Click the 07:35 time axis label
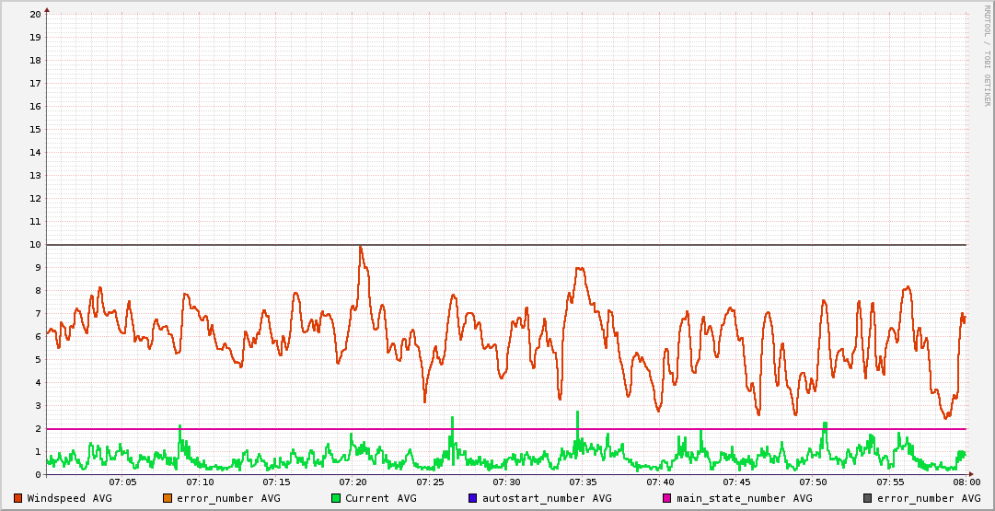Viewport: 995px width, 511px height. (583, 482)
